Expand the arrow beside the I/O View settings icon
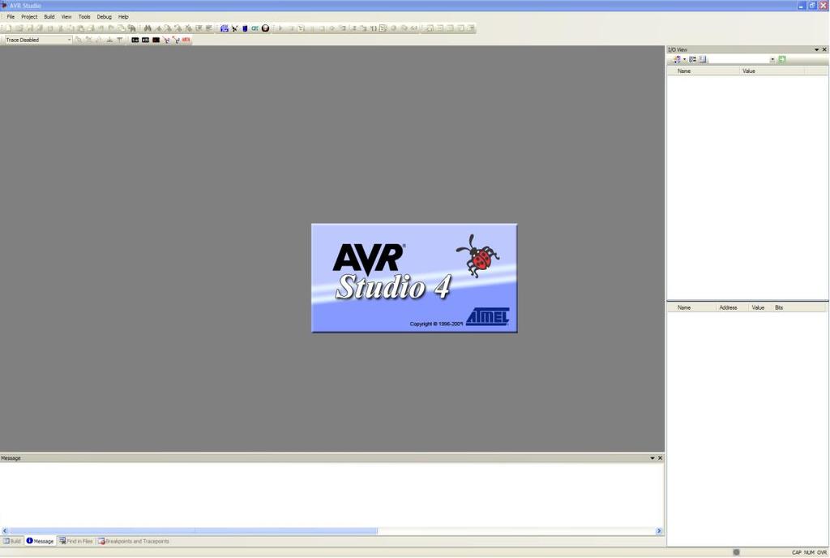This screenshot has height=558, width=830. coord(684,59)
